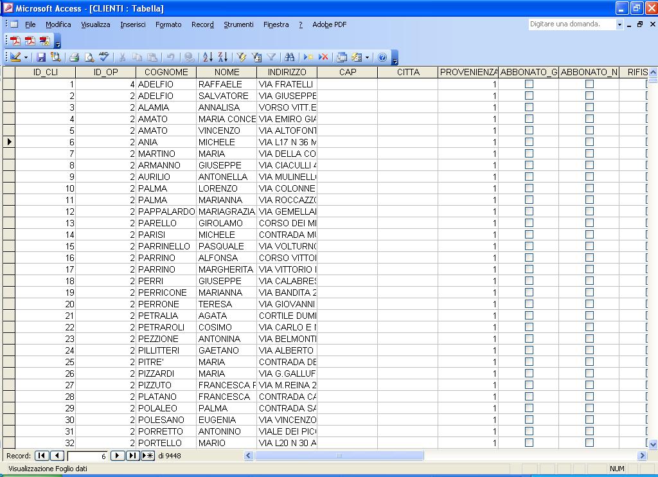The height and width of the screenshot is (477, 658).
Task: Go to previous record navigation button
Action: click(x=57, y=456)
